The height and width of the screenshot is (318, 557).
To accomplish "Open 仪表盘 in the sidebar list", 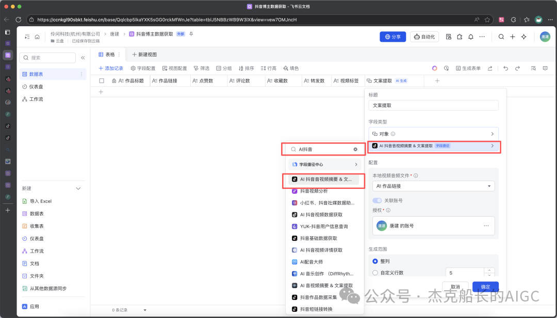I will pyautogui.click(x=53, y=86).
